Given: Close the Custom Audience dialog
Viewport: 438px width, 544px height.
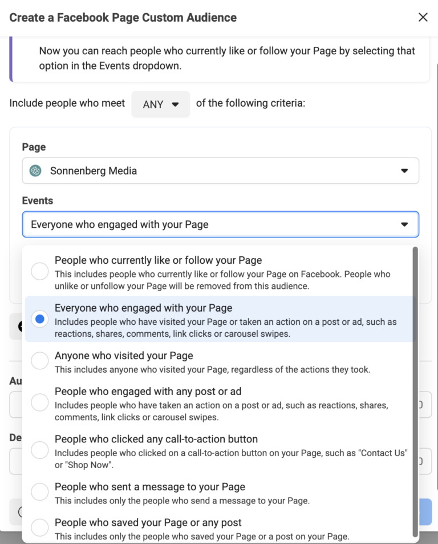Looking at the screenshot, I should coord(423,17).
